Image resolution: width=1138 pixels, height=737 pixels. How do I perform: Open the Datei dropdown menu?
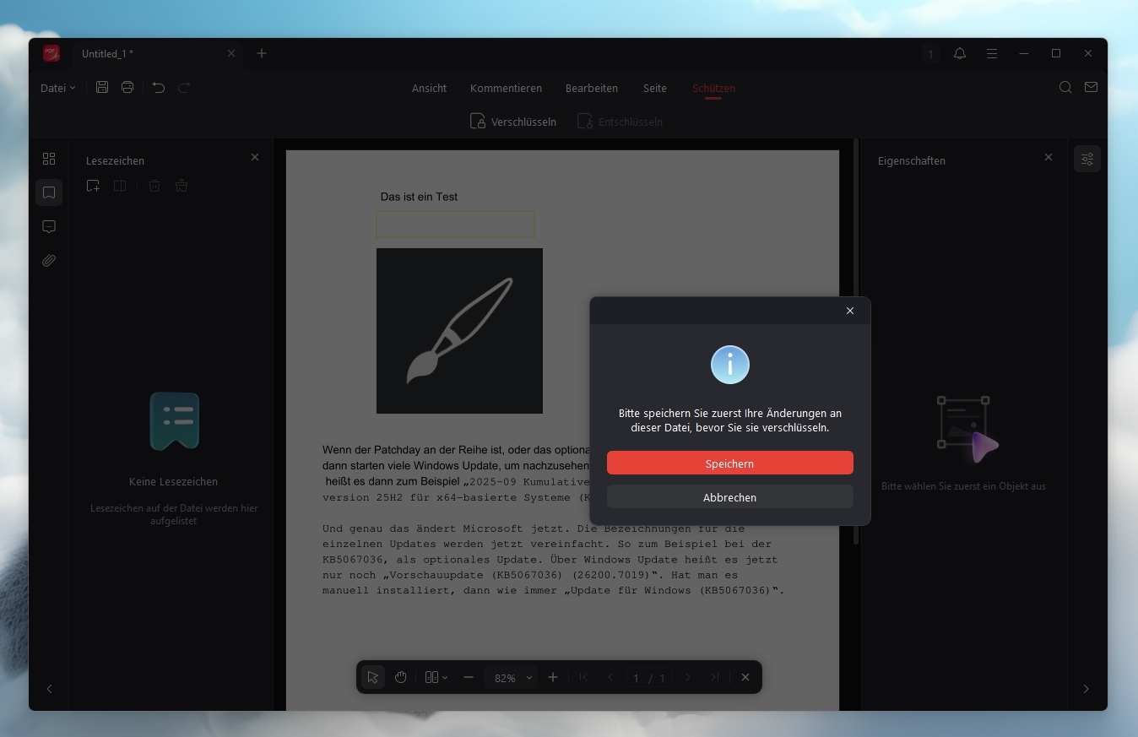pyautogui.click(x=57, y=88)
